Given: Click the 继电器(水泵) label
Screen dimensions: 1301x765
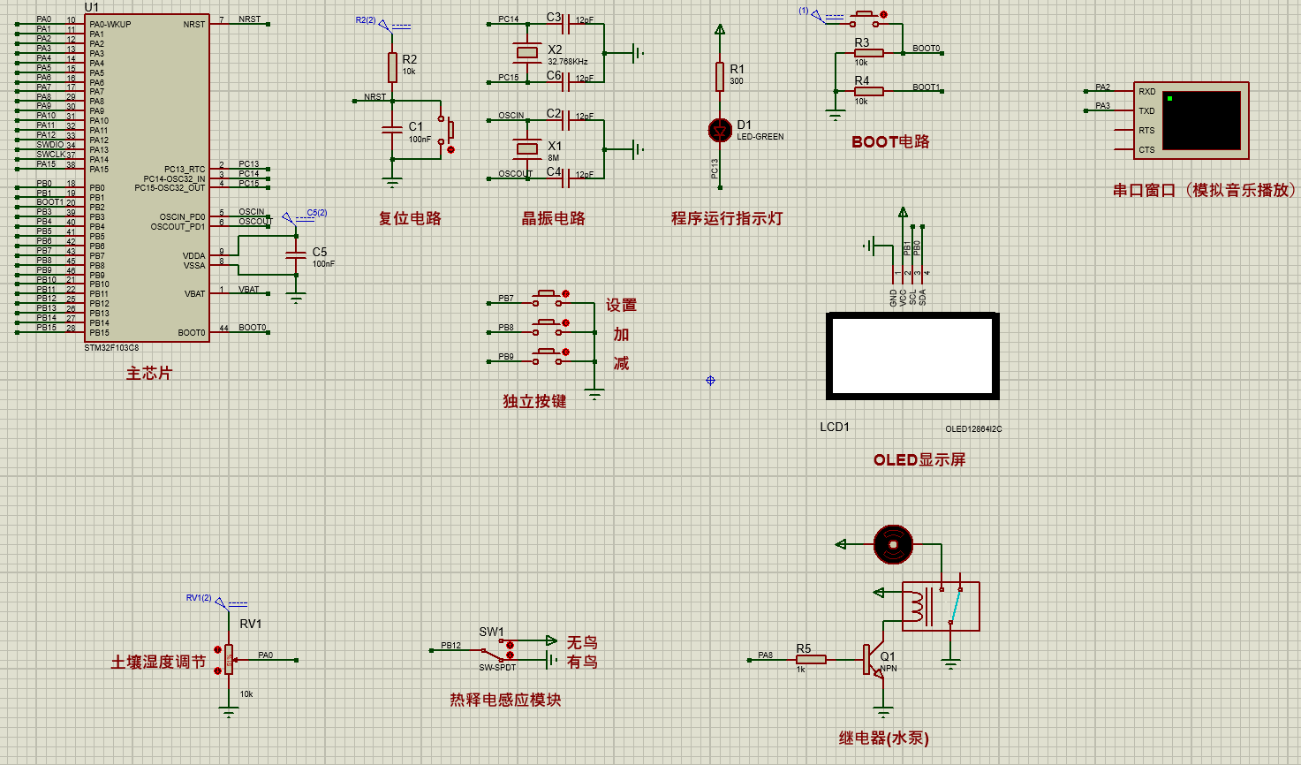Looking at the screenshot, I should click(x=884, y=738).
